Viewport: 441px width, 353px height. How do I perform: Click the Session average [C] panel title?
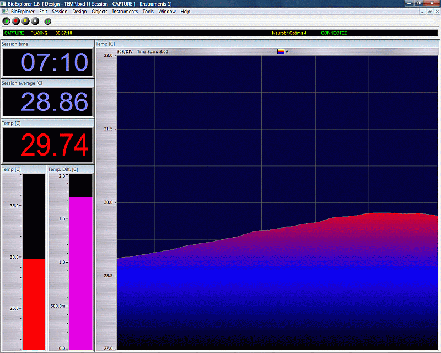22,83
